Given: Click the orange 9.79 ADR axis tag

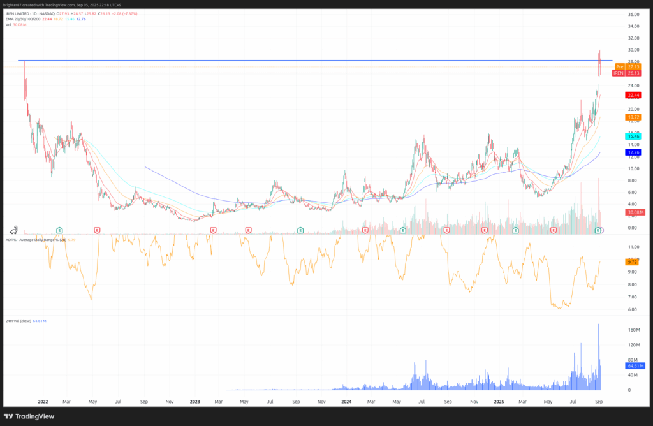Looking at the screenshot, I should pos(632,262).
